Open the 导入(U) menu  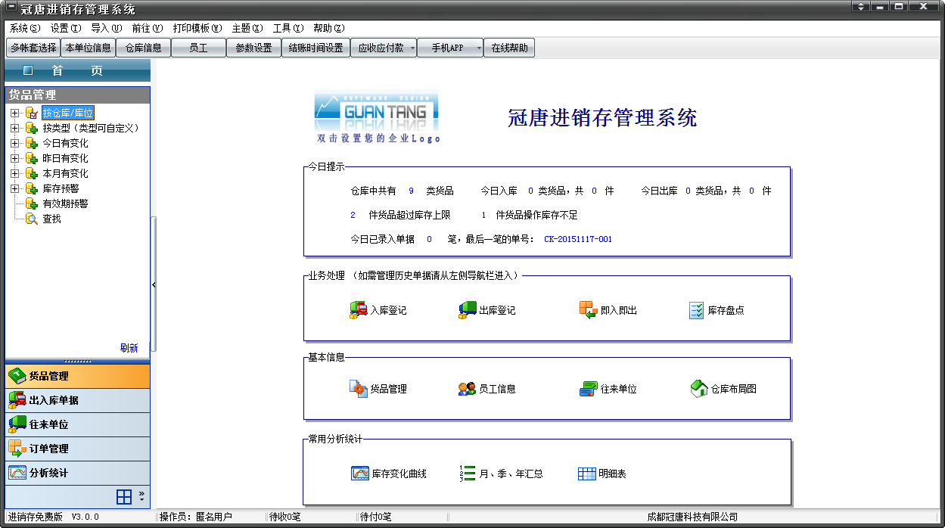click(106, 28)
